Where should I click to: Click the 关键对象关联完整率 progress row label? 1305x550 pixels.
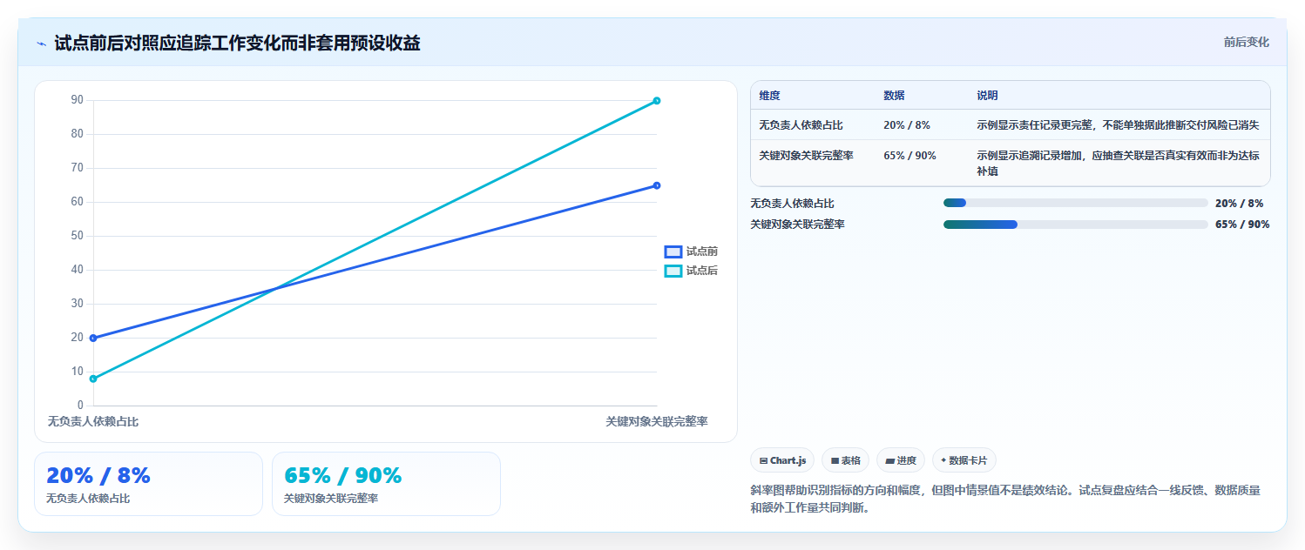tap(797, 225)
